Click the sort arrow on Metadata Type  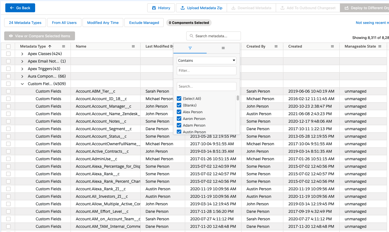click(50, 46)
